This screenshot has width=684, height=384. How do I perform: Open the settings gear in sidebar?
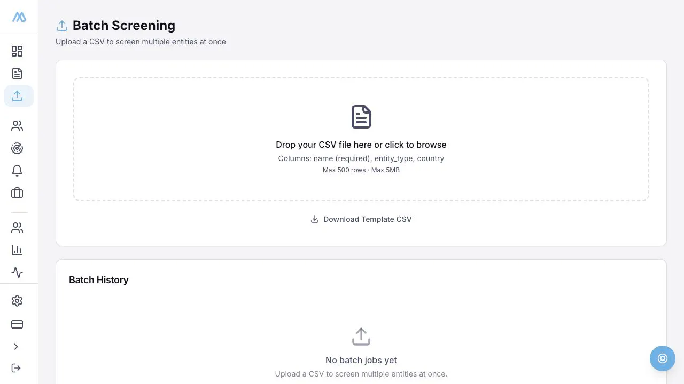[x=17, y=301]
